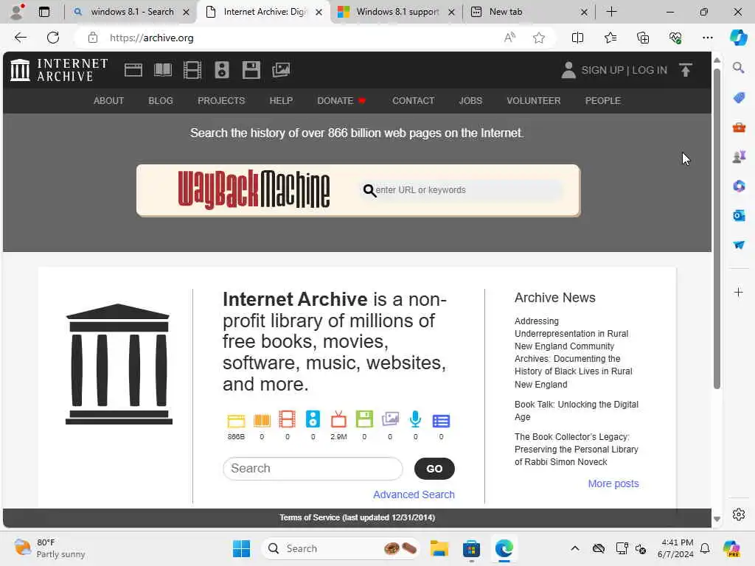Open the Video film icon in the top navigation
755x566 pixels.
[x=192, y=70]
